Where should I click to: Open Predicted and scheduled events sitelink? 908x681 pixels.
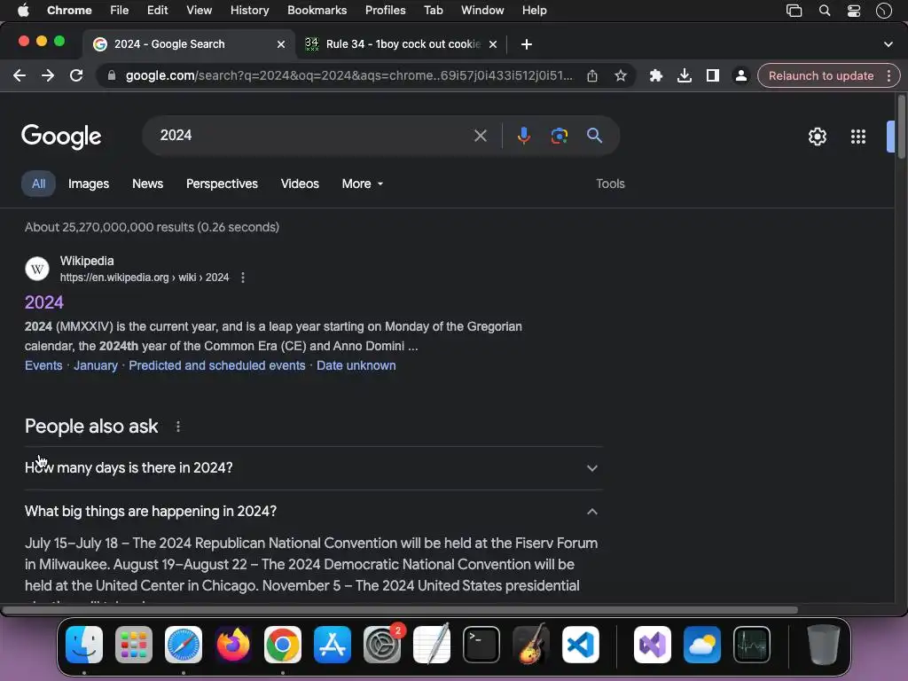click(x=217, y=365)
